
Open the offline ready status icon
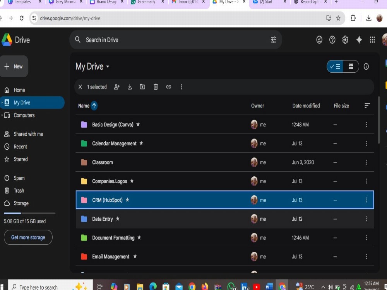pos(319,40)
